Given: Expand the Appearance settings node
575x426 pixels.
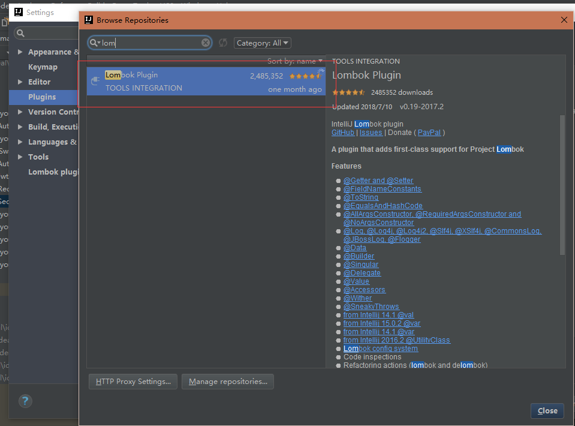Looking at the screenshot, I should coord(20,52).
